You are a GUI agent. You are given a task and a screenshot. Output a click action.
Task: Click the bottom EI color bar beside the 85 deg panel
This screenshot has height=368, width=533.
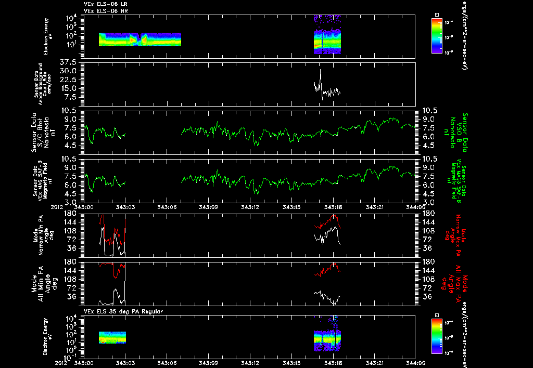point(437,336)
